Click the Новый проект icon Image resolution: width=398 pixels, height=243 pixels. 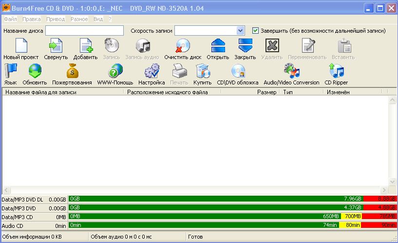click(21, 45)
